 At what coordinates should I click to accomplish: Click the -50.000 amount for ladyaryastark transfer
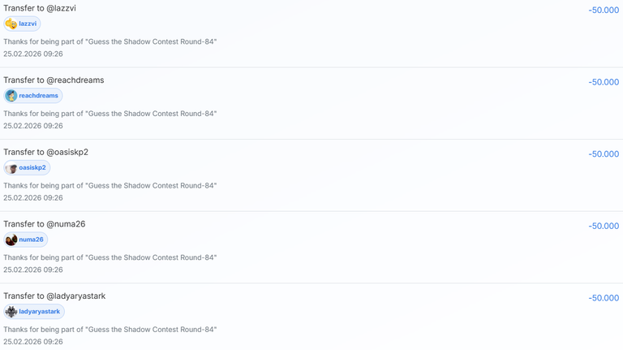604,298
